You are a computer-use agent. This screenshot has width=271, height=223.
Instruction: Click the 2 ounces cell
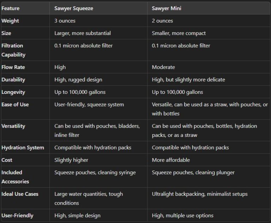pos(162,21)
